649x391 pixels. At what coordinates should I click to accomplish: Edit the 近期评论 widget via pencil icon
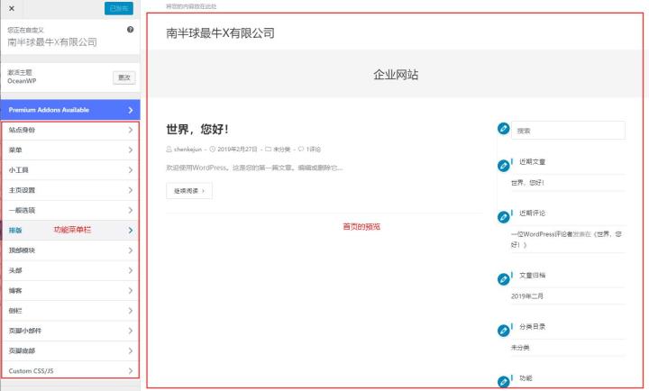pyautogui.click(x=503, y=217)
